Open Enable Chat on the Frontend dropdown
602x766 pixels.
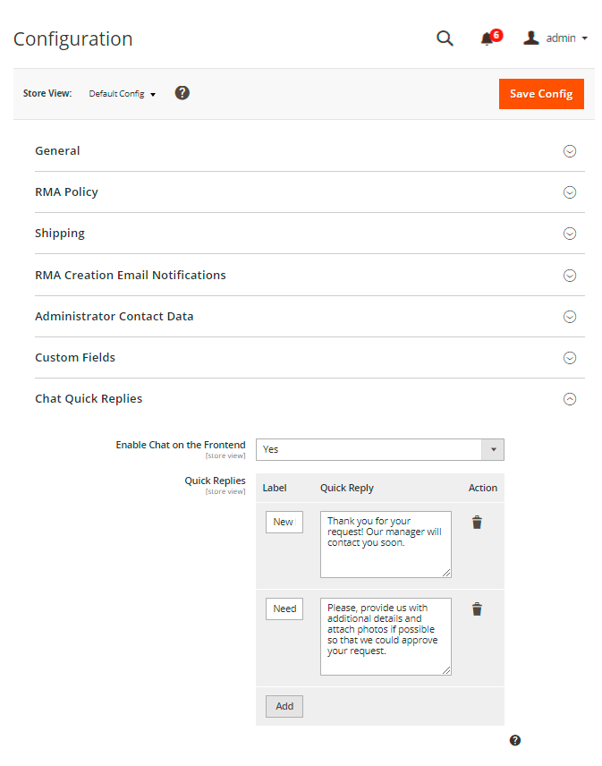point(379,449)
